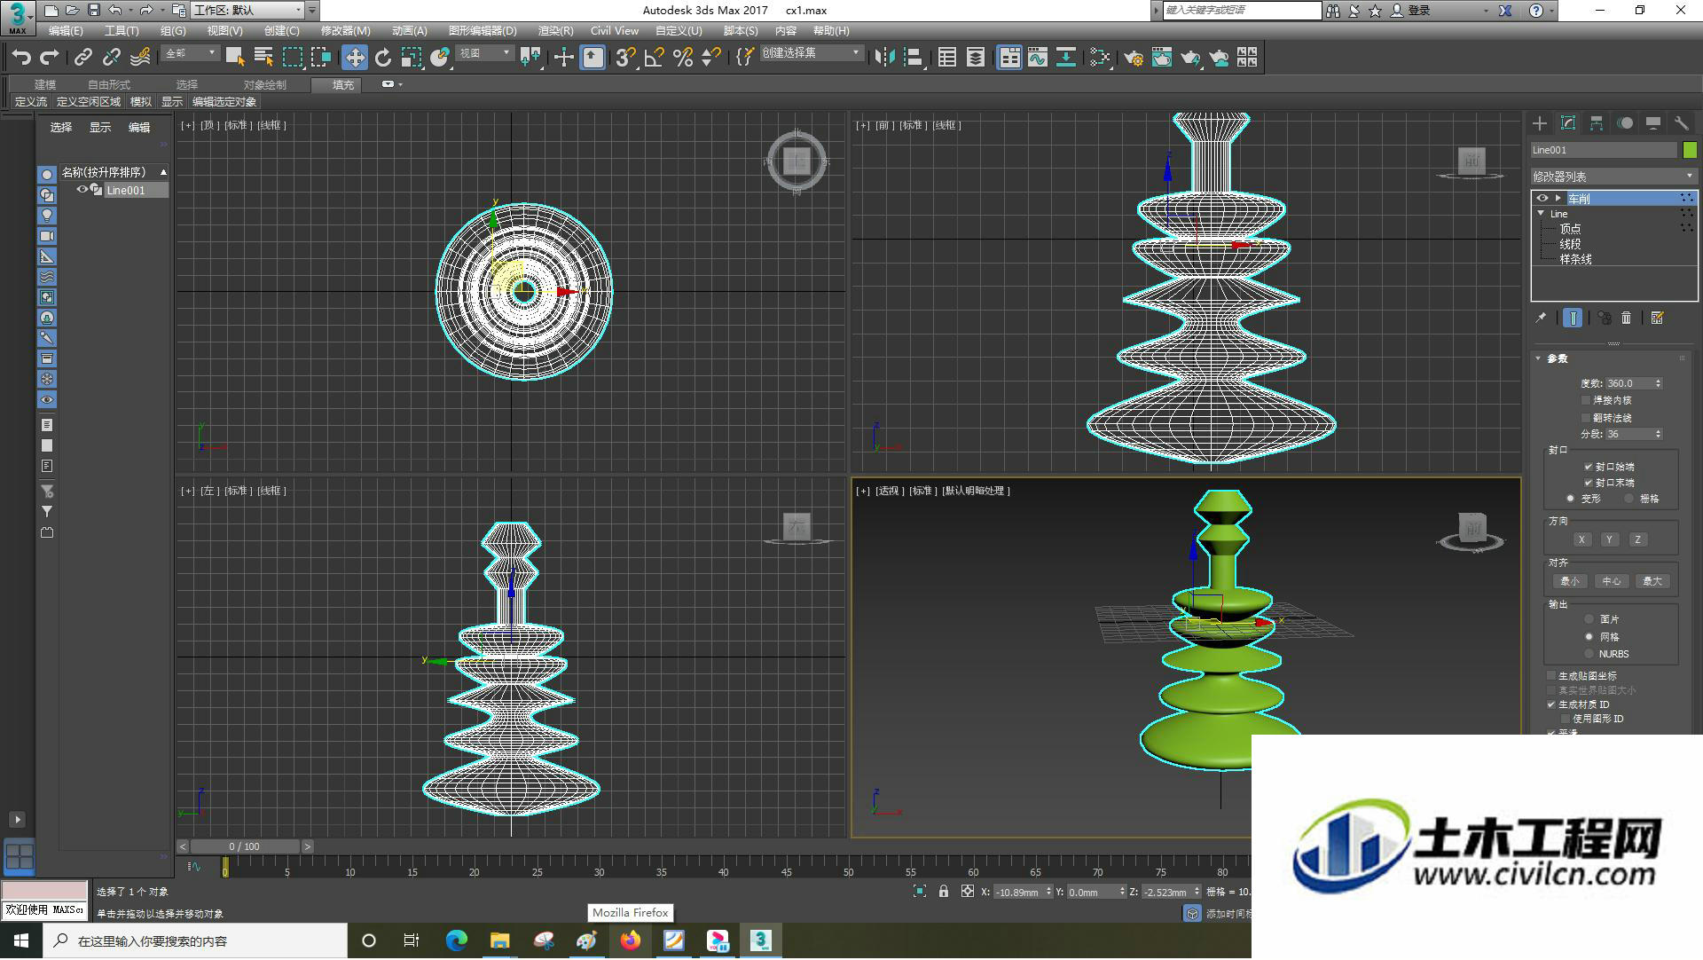Image resolution: width=1703 pixels, height=960 pixels.
Task: Click the Align tool icon
Action: click(913, 58)
